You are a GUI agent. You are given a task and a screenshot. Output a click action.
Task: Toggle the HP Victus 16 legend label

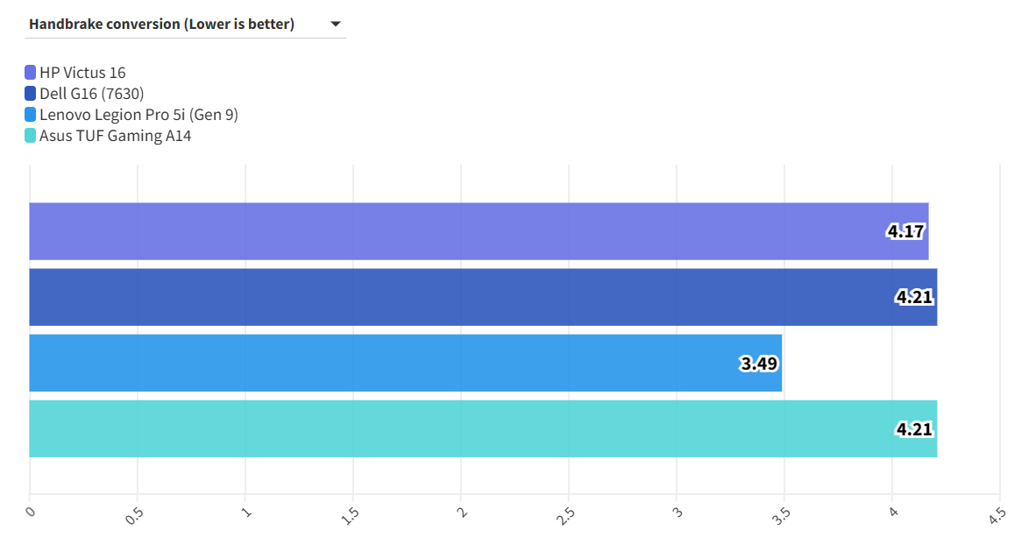[x=82, y=73]
